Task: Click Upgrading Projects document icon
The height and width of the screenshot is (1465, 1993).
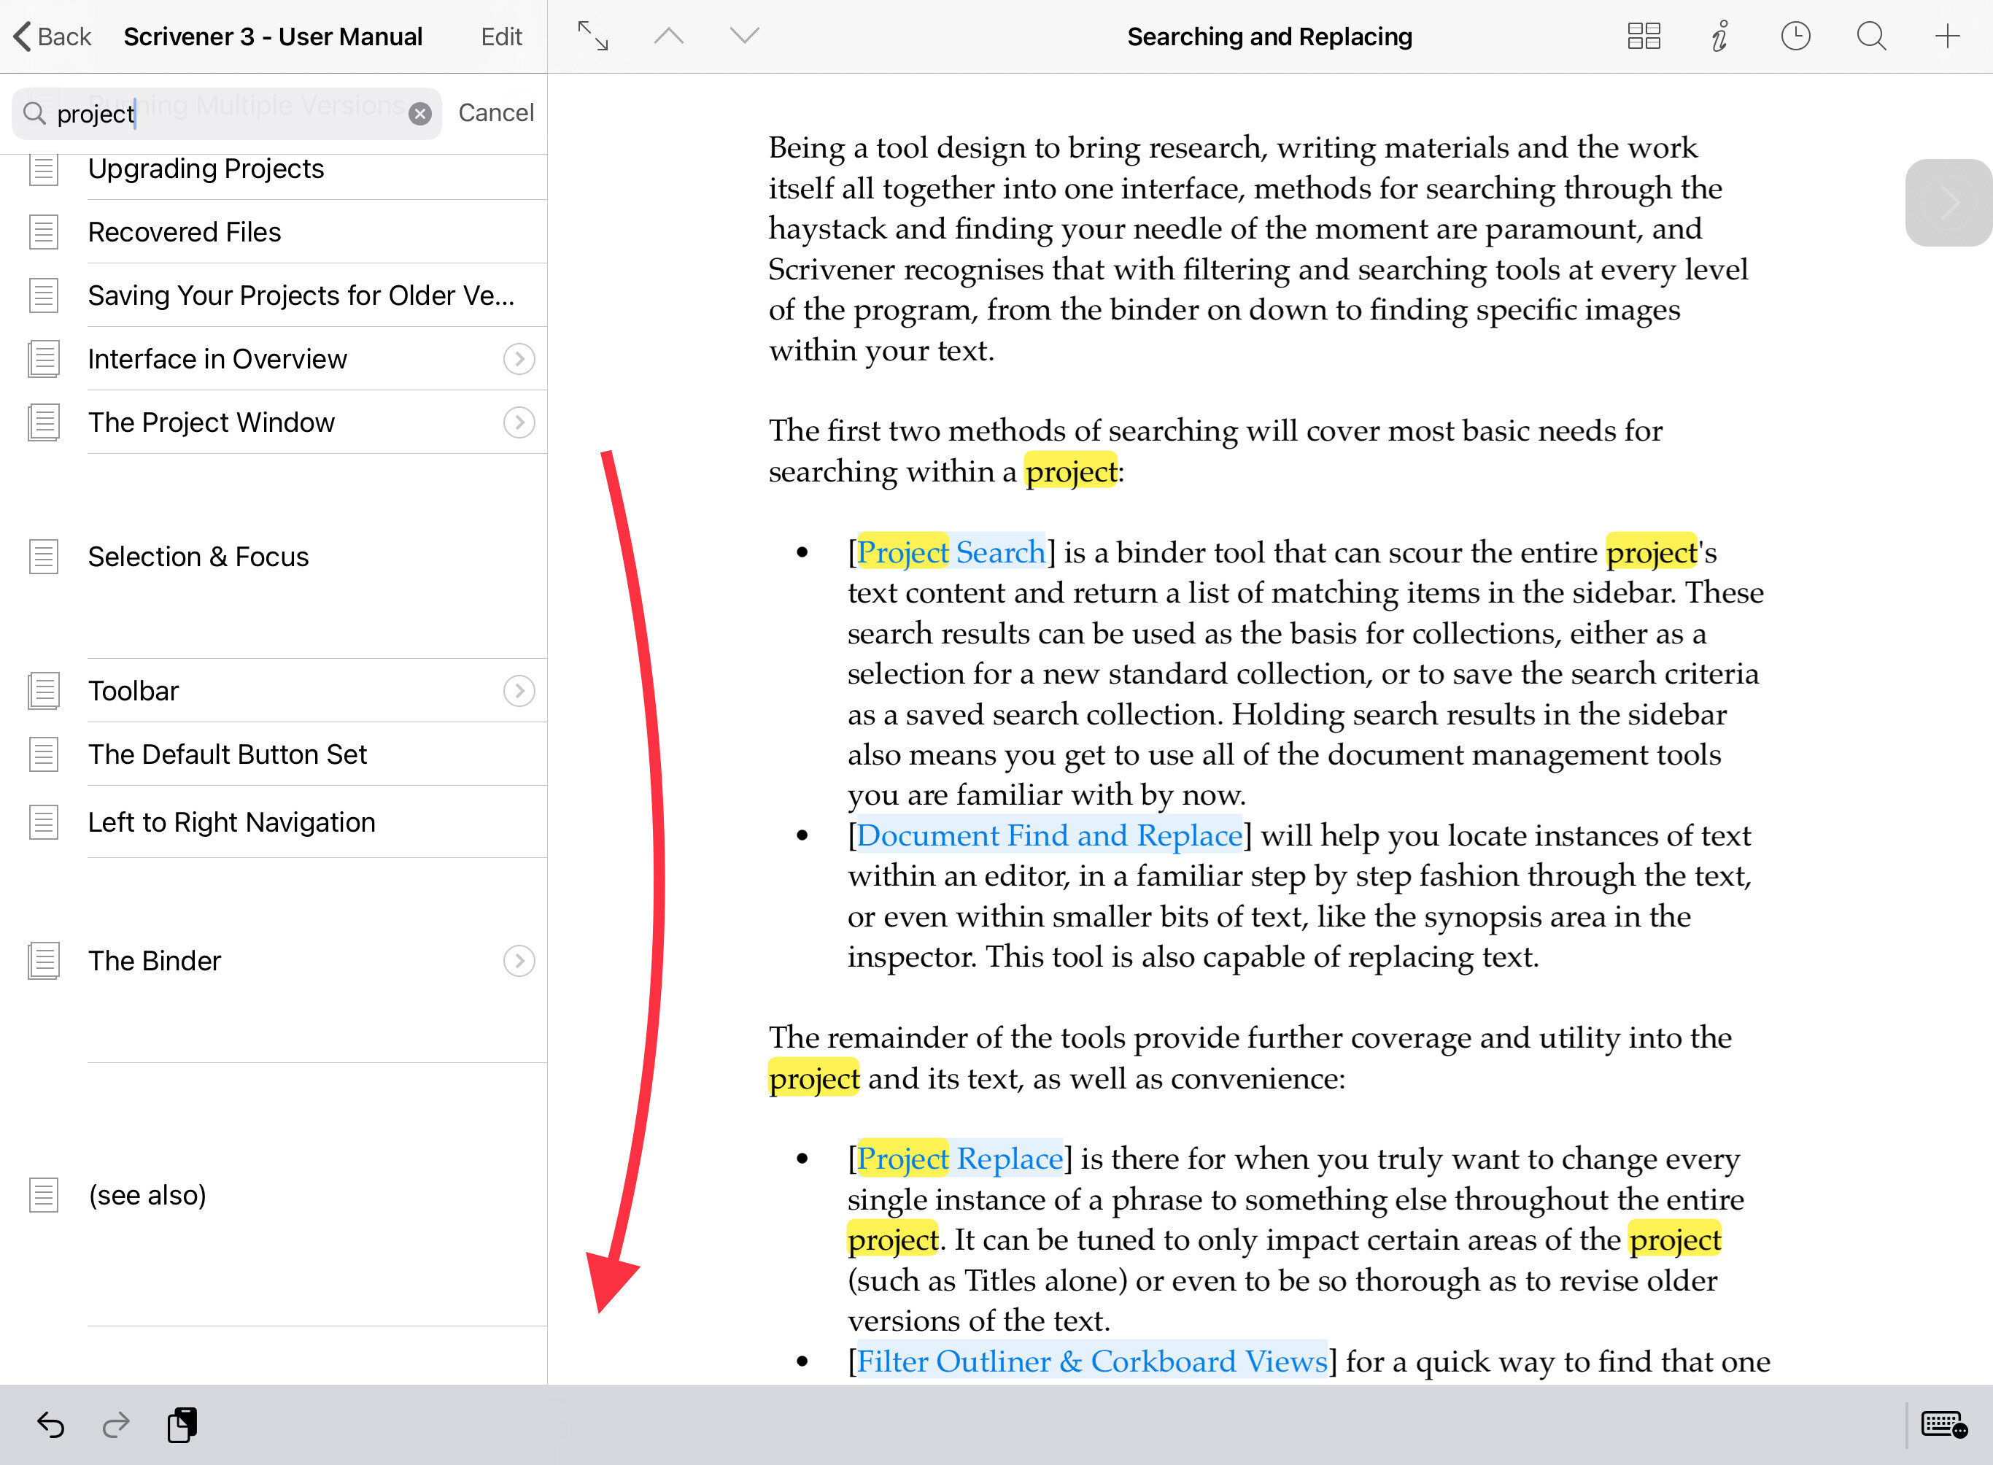Action: [x=44, y=169]
